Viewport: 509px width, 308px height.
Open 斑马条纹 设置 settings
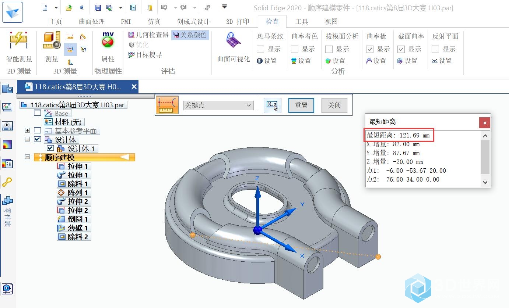(267, 61)
